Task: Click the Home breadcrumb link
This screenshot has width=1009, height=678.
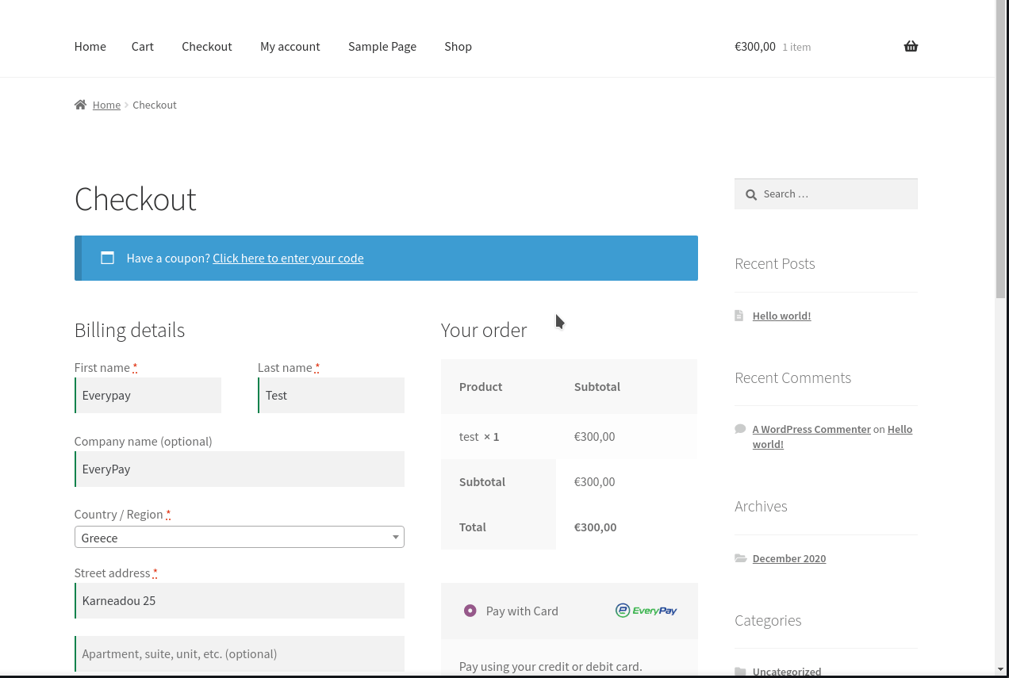Action: coord(106,105)
